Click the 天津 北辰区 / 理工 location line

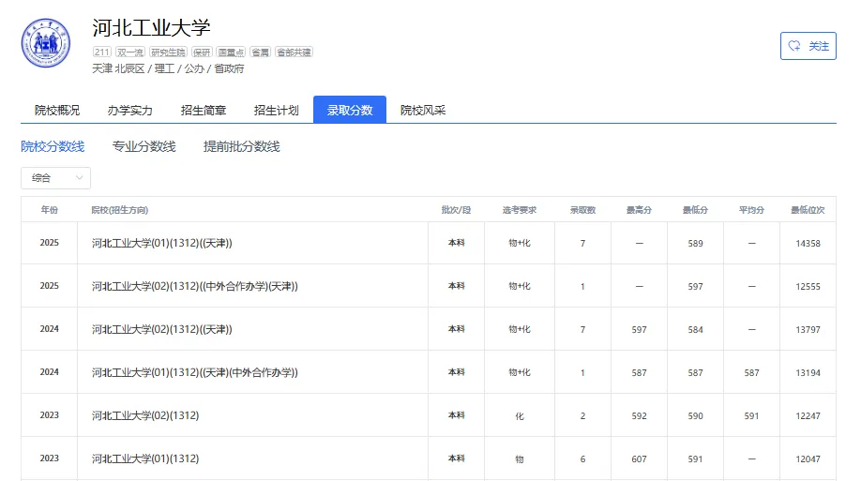pos(168,68)
